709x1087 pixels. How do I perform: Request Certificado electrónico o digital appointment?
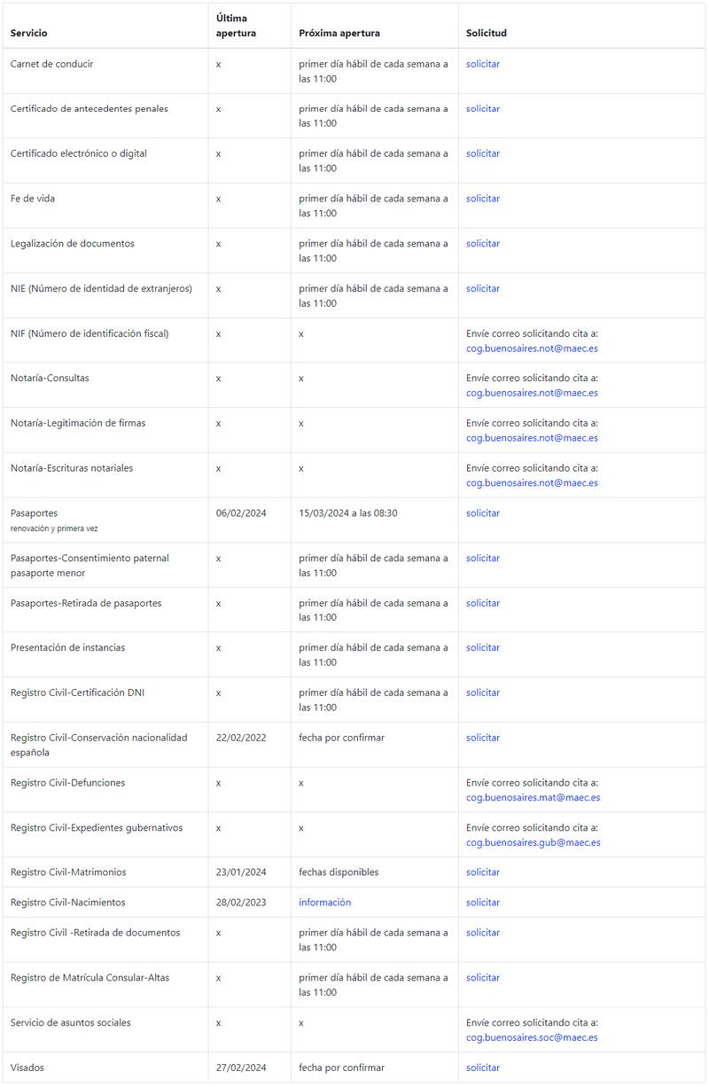[483, 153]
